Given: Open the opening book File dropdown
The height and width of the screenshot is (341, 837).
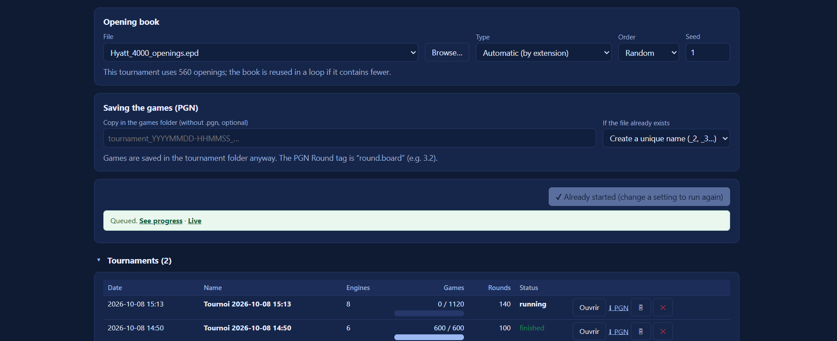Looking at the screenshot, I should [261, 53].
